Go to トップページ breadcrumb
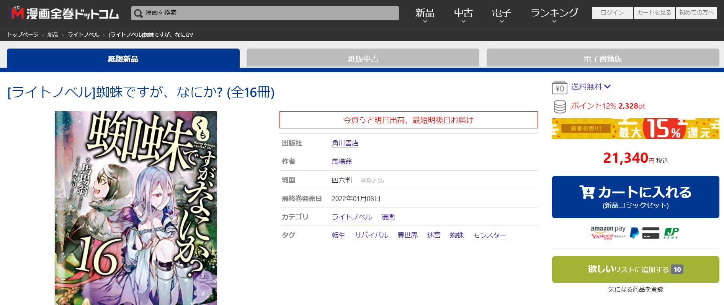The image size is (724, 305). [x=23, y=35]
